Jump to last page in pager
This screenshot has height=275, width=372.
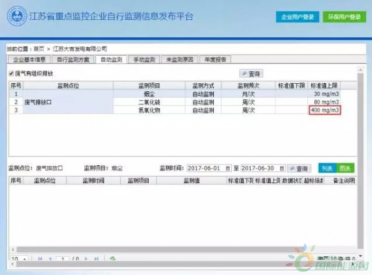(x=95, y=258)
